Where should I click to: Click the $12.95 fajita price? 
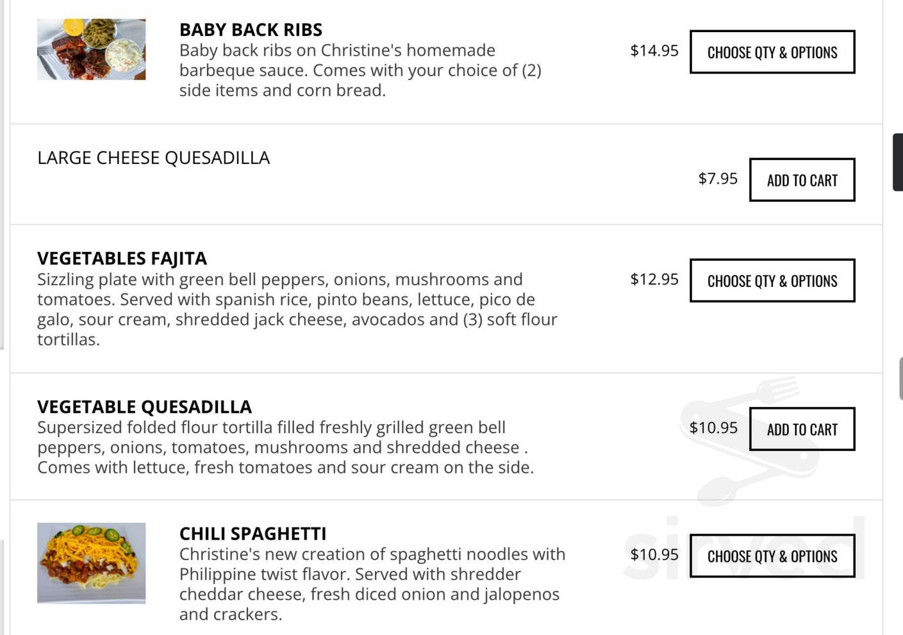[x=653, y=279]
